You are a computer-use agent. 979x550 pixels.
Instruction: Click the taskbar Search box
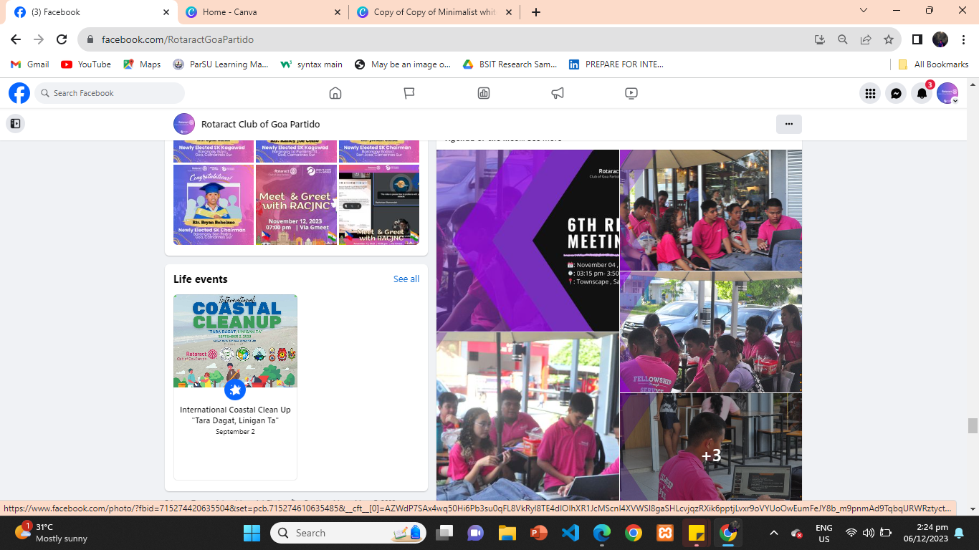[348, 533]
